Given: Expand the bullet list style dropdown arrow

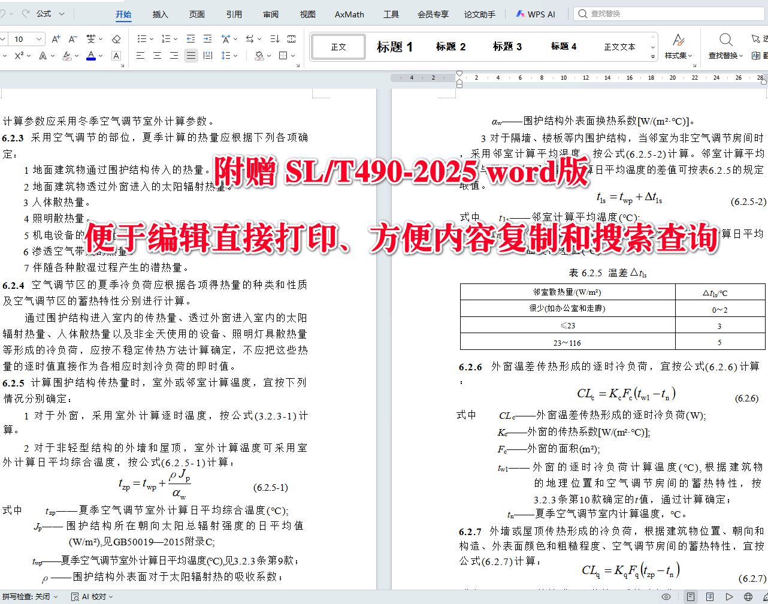Looking at the screenshot, I should [151, 39].
